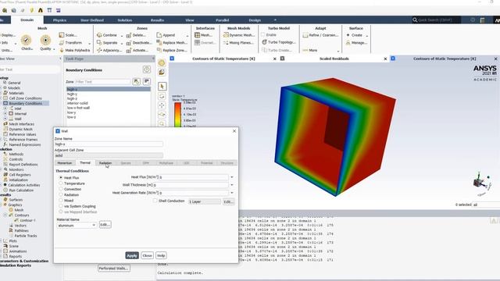Click help icon in Boundary Conditions page
500x281 pixels.
(x=146, y=69)
